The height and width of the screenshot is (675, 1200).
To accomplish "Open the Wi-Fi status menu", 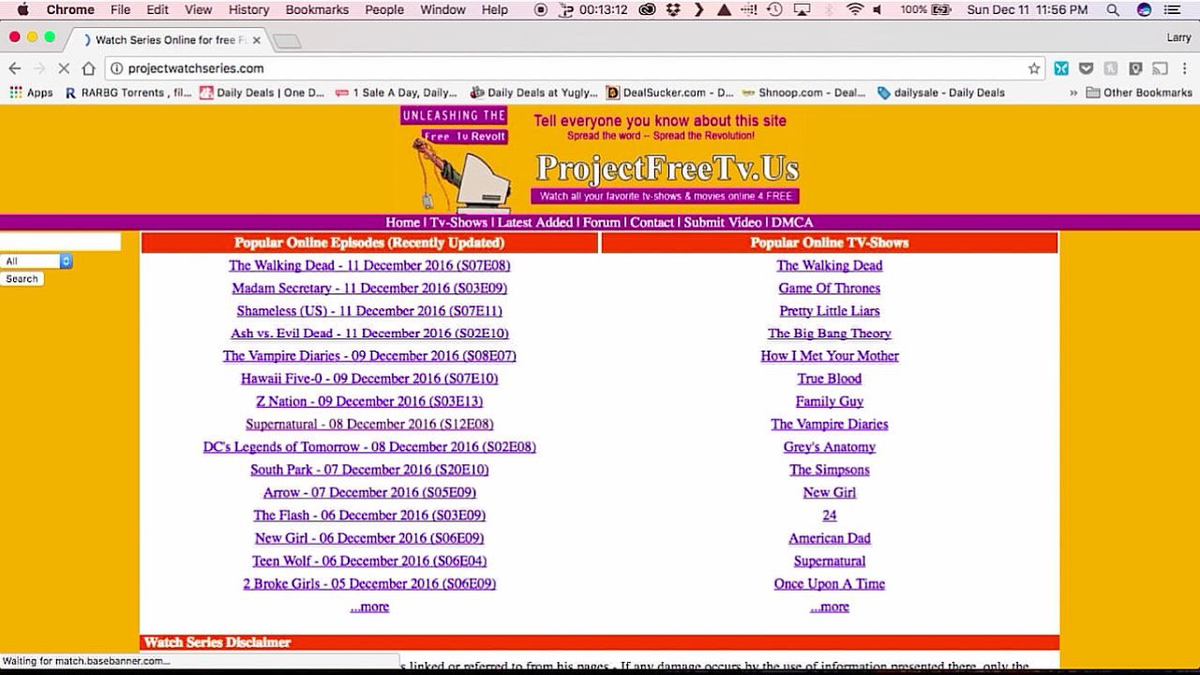I will (x=854, y=9).
